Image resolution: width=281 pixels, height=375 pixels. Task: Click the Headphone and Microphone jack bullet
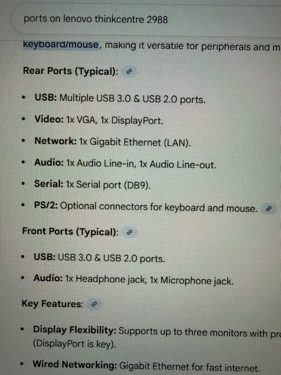coord(133,279)
